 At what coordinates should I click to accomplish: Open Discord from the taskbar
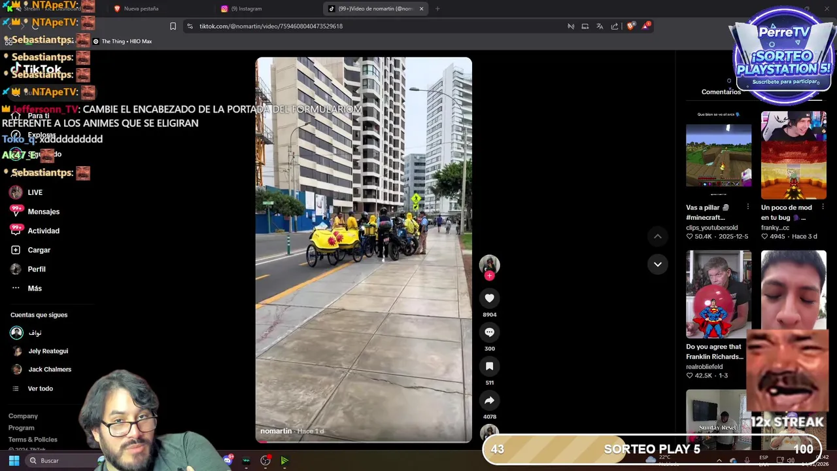(x=228, y=461)
